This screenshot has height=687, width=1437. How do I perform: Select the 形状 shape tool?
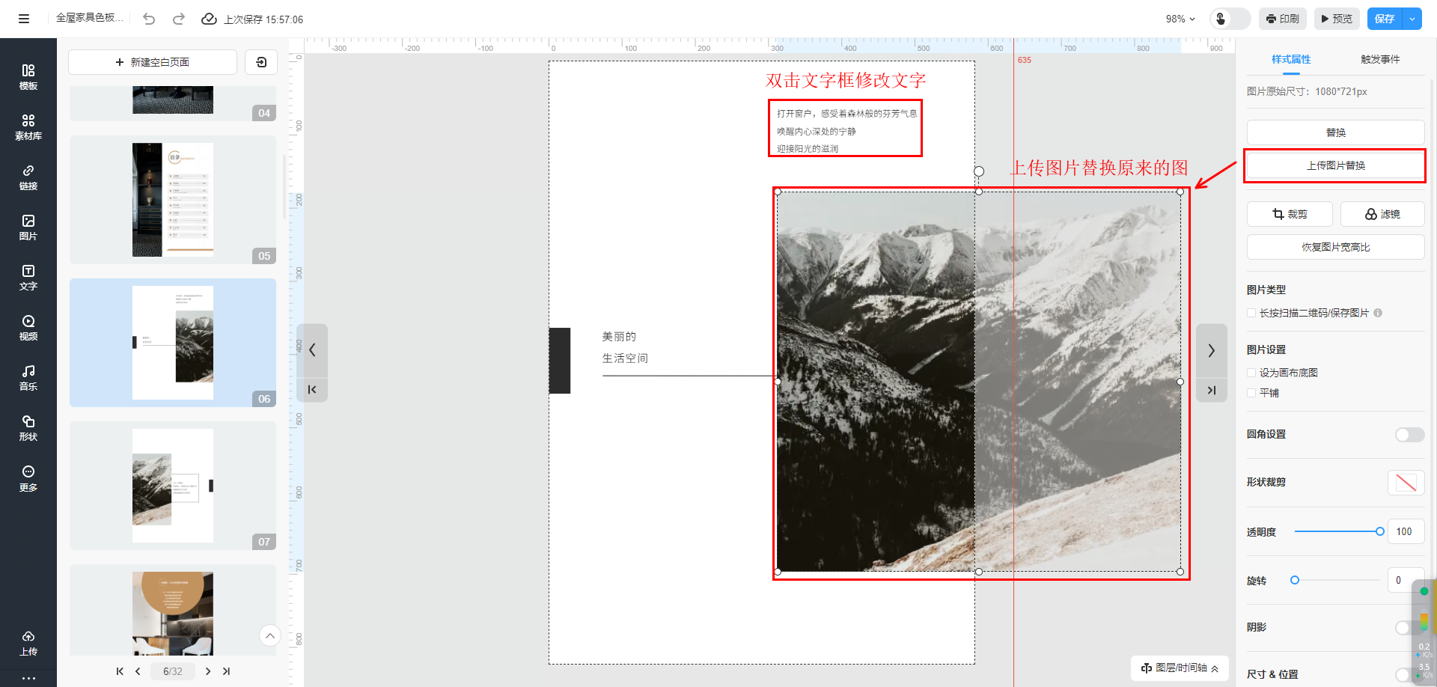28,427
